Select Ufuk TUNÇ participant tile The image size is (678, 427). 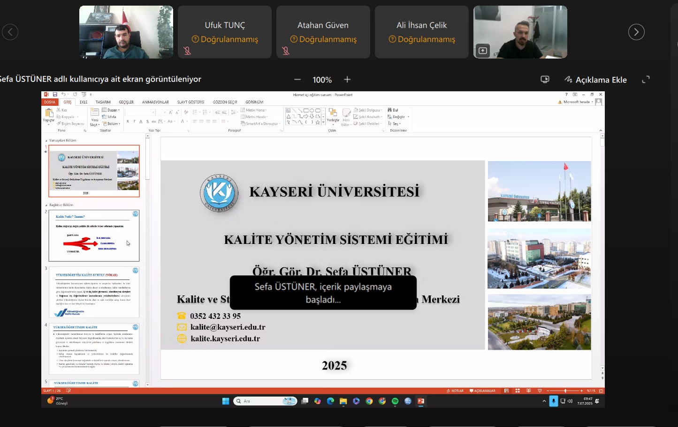[225, 32]
